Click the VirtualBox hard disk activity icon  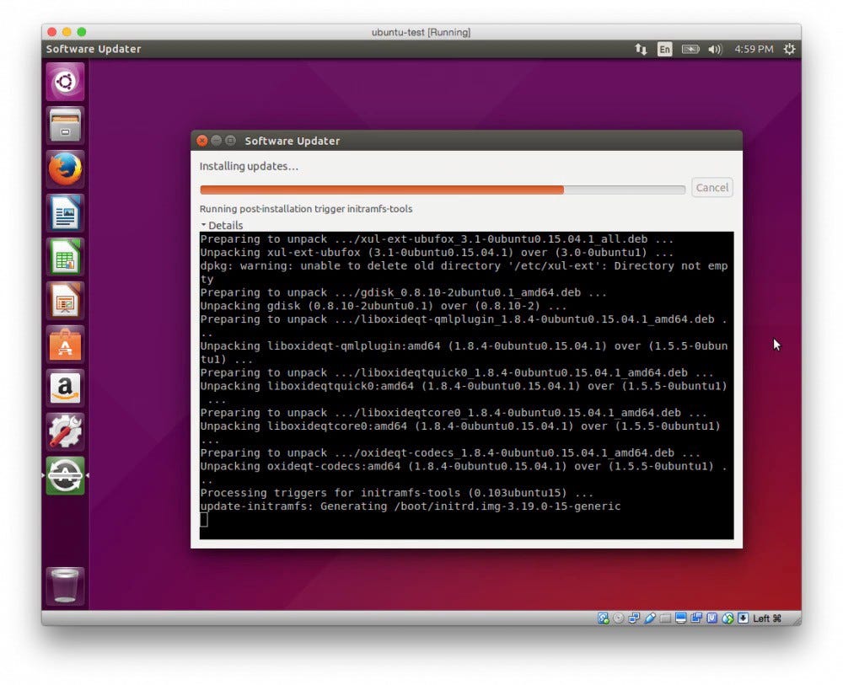tap(604, 618)
